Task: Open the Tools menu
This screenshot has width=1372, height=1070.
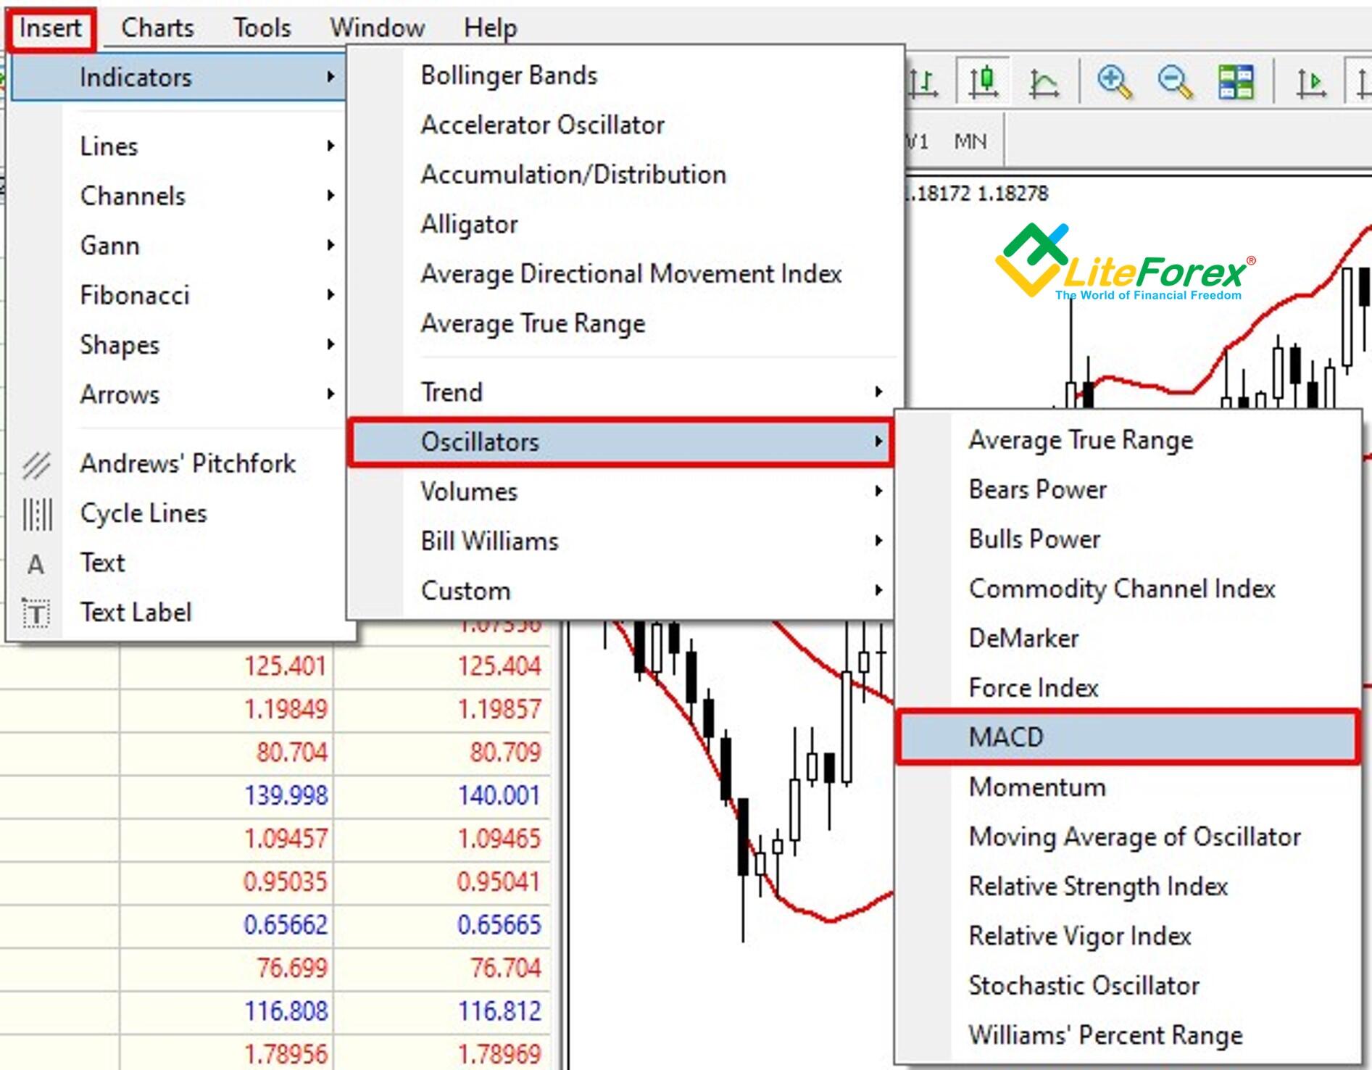Action: tap(262, 27)
